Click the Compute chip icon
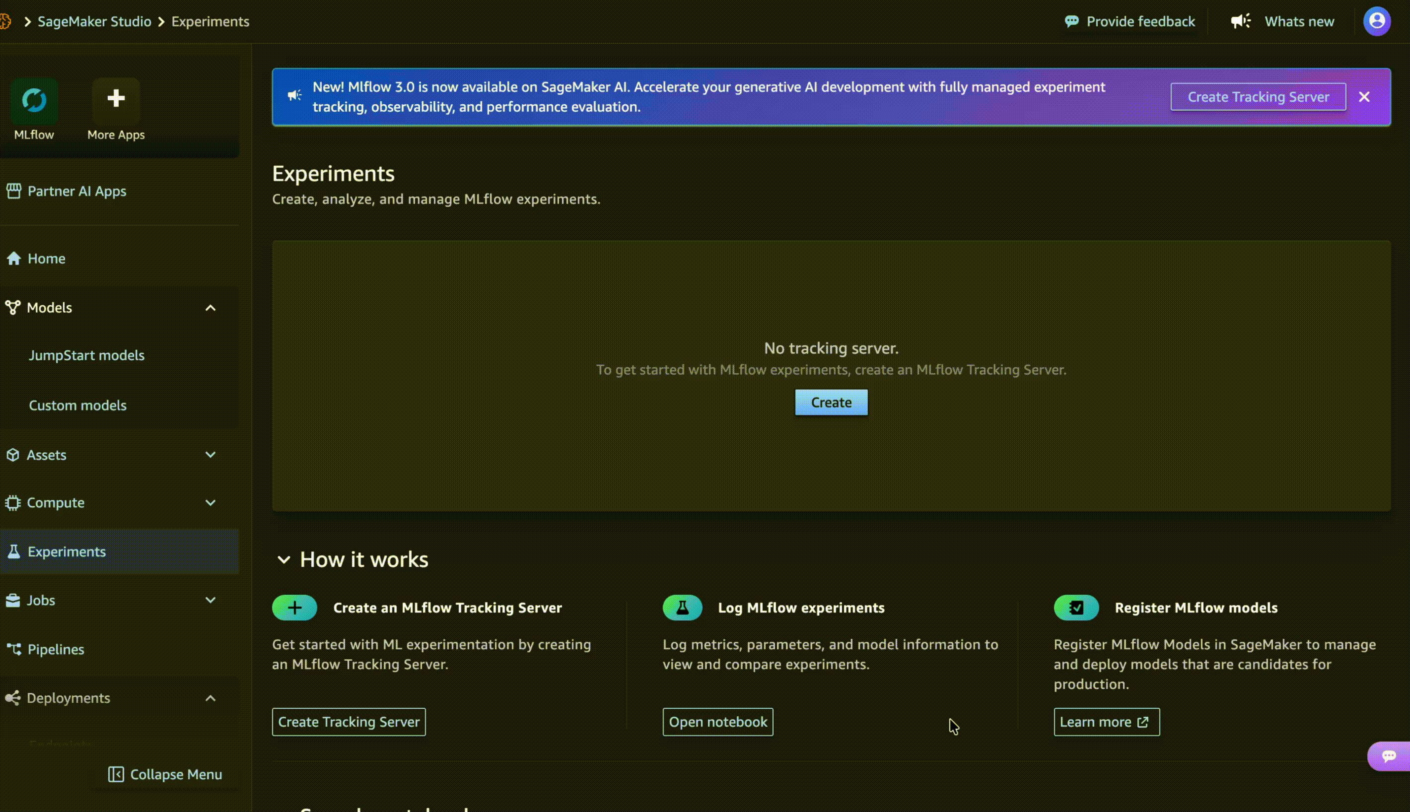 pos(13,502)
